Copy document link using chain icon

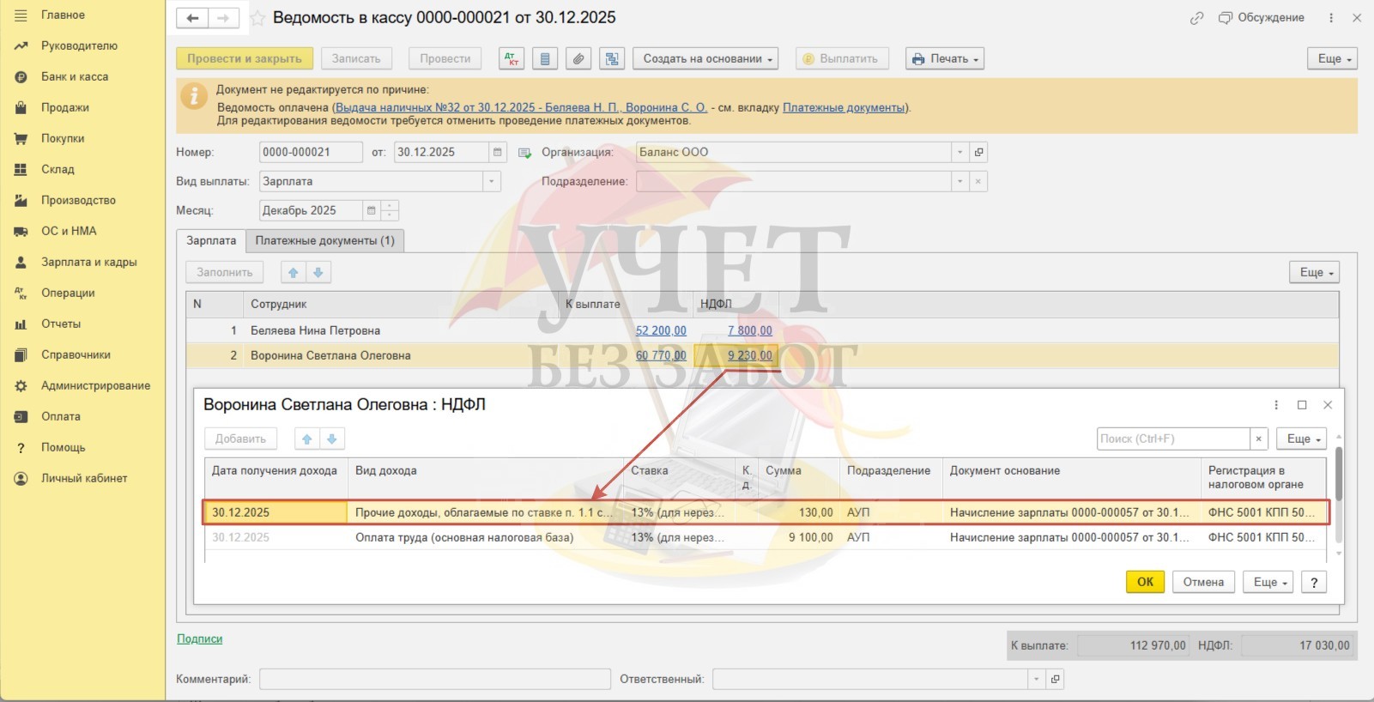point(1196,18)
